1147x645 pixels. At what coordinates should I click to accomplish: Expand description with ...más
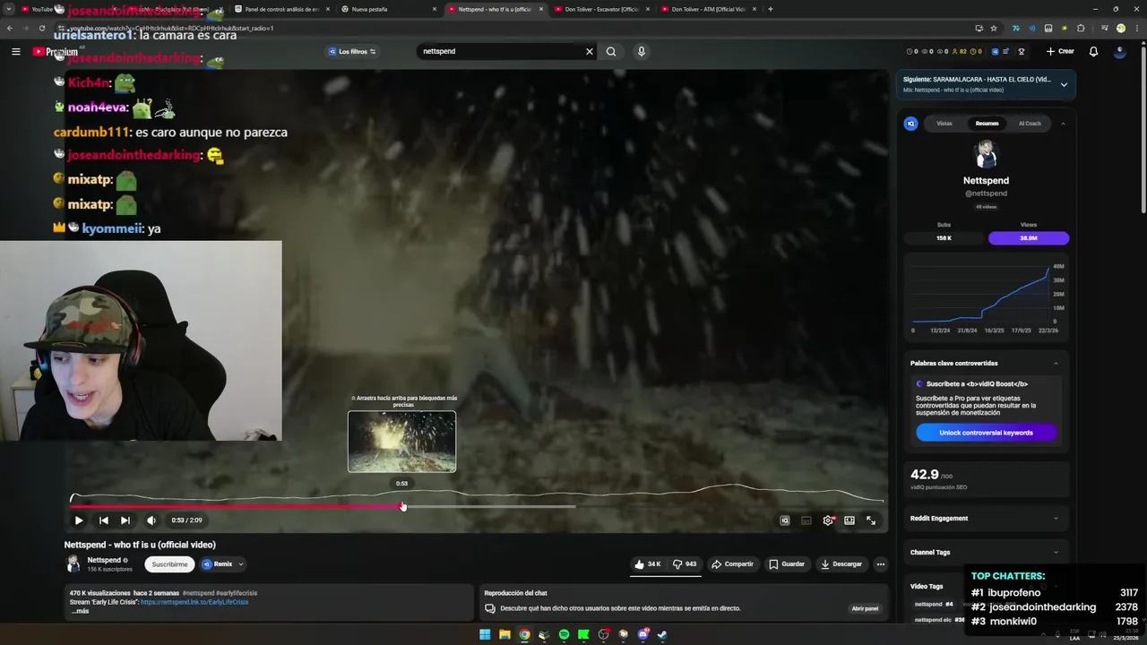[x=80, y=611]
